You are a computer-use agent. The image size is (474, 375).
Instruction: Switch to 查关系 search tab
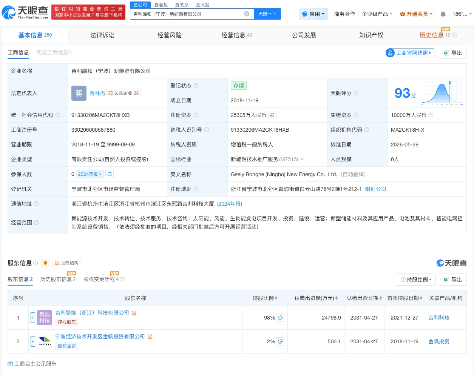[x=182, y=5]
